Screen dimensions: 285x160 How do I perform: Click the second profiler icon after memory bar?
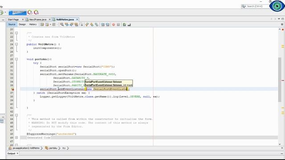(37, 12)
